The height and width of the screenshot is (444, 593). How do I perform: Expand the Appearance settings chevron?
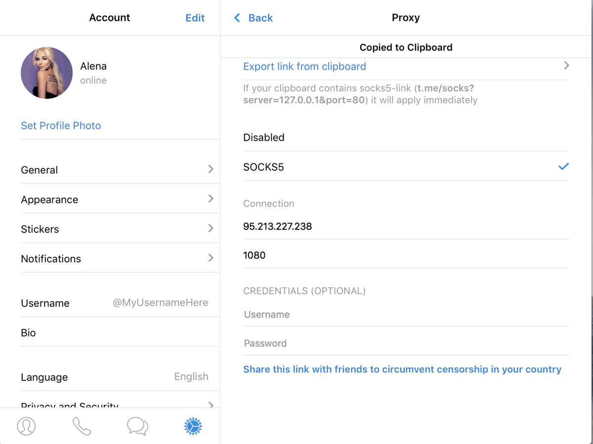(x=211, y=199)
